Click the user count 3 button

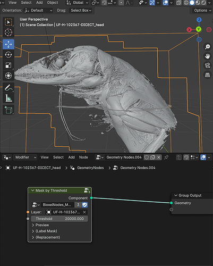pyautogui.click(x=78, y=205)
